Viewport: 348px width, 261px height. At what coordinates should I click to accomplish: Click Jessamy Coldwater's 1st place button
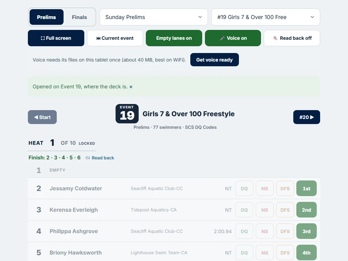pos(307,188)
